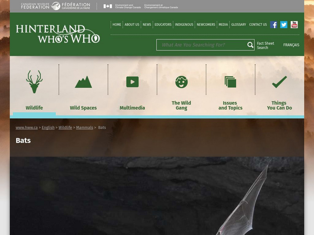Open the NEWCOMERS navigation entry

tap(206, 24)
